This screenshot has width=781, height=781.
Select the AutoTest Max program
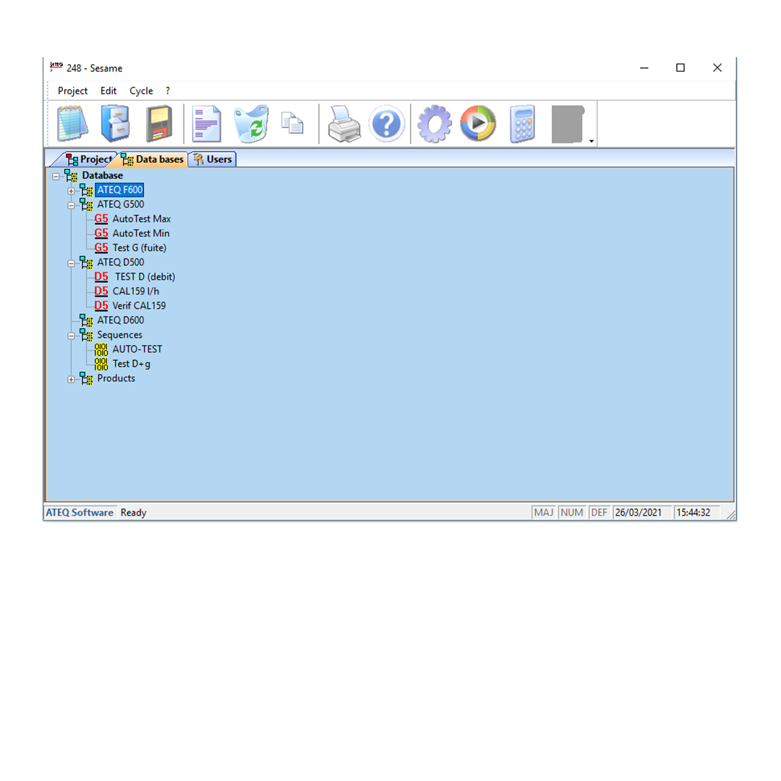pos(141,219)
